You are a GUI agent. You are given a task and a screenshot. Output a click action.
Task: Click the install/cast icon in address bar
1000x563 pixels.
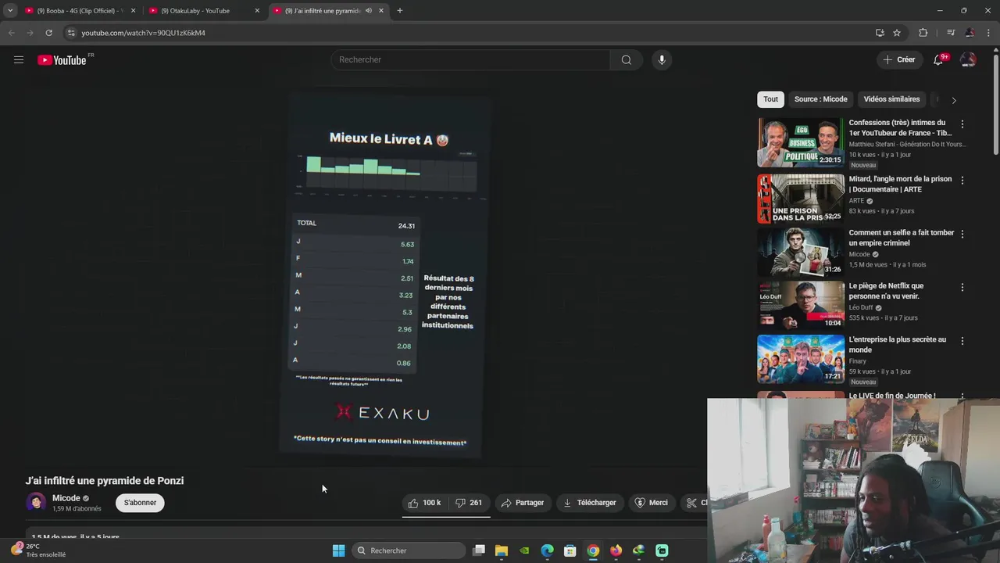coord(880,33)
